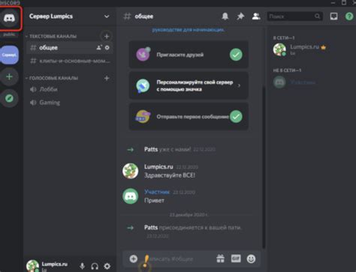Click Персонализируйте свой сервер card
Screen dimensions: 356x272
pyautogui.click(x=189, y=85)
